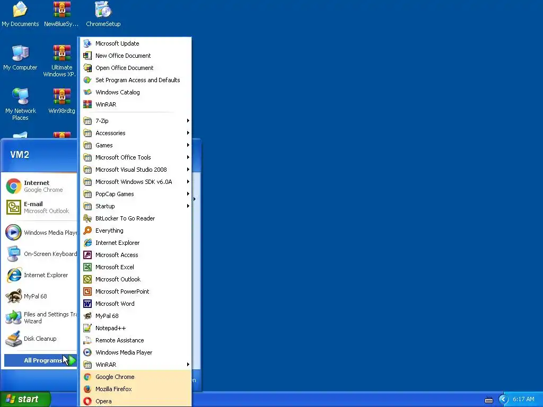543x407 pixels.
Task: Launch the Everything search tool
Action: [x=135, y=231]
